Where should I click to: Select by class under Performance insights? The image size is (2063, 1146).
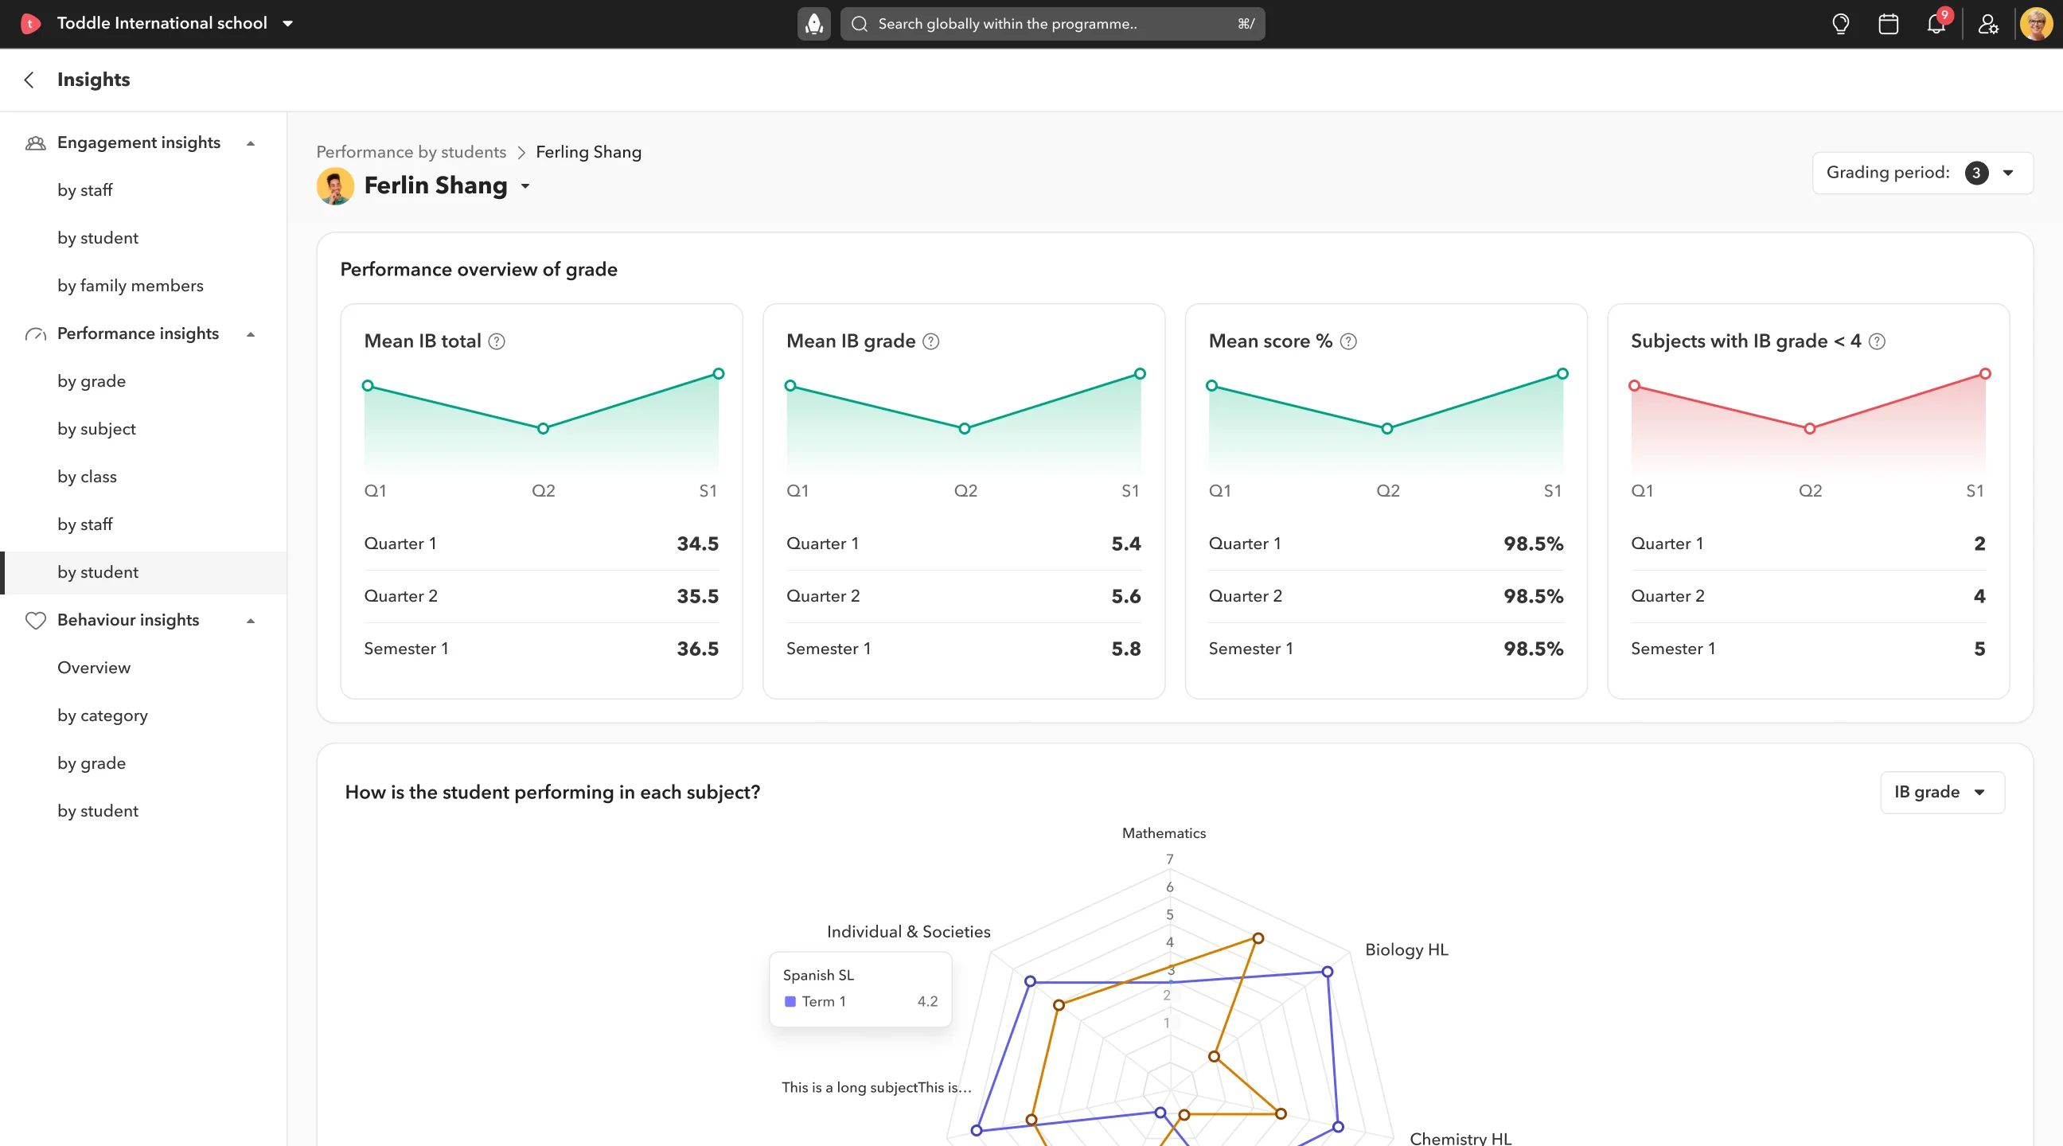click(87, 477)
